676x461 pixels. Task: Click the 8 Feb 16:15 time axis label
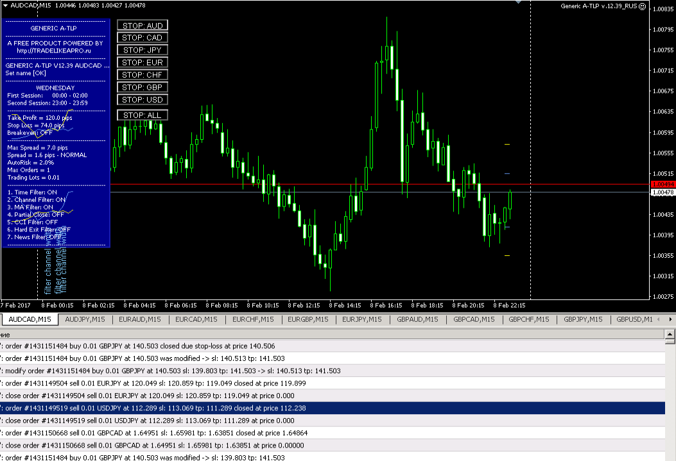386,306
